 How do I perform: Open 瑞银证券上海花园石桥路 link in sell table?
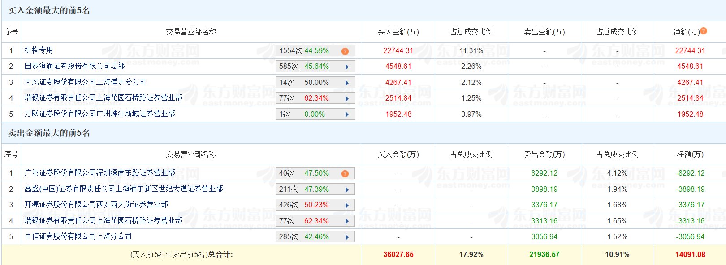pos(103,220)
